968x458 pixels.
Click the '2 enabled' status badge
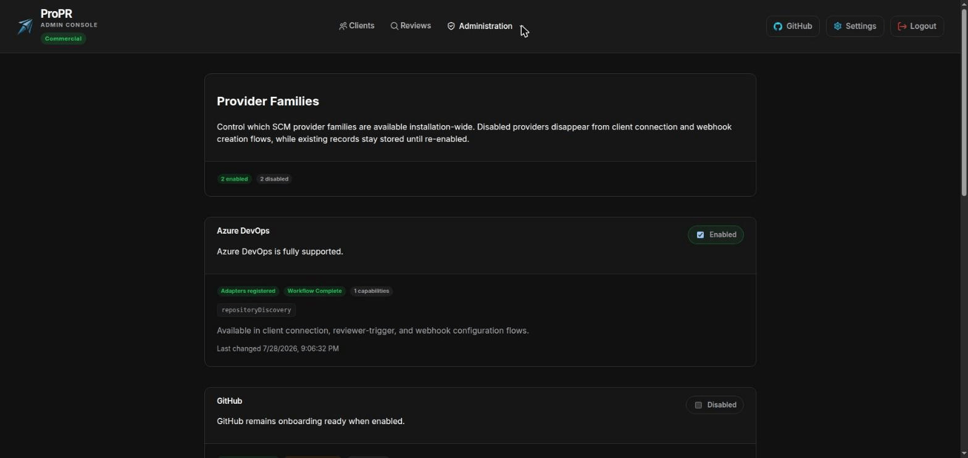point(234,179)
